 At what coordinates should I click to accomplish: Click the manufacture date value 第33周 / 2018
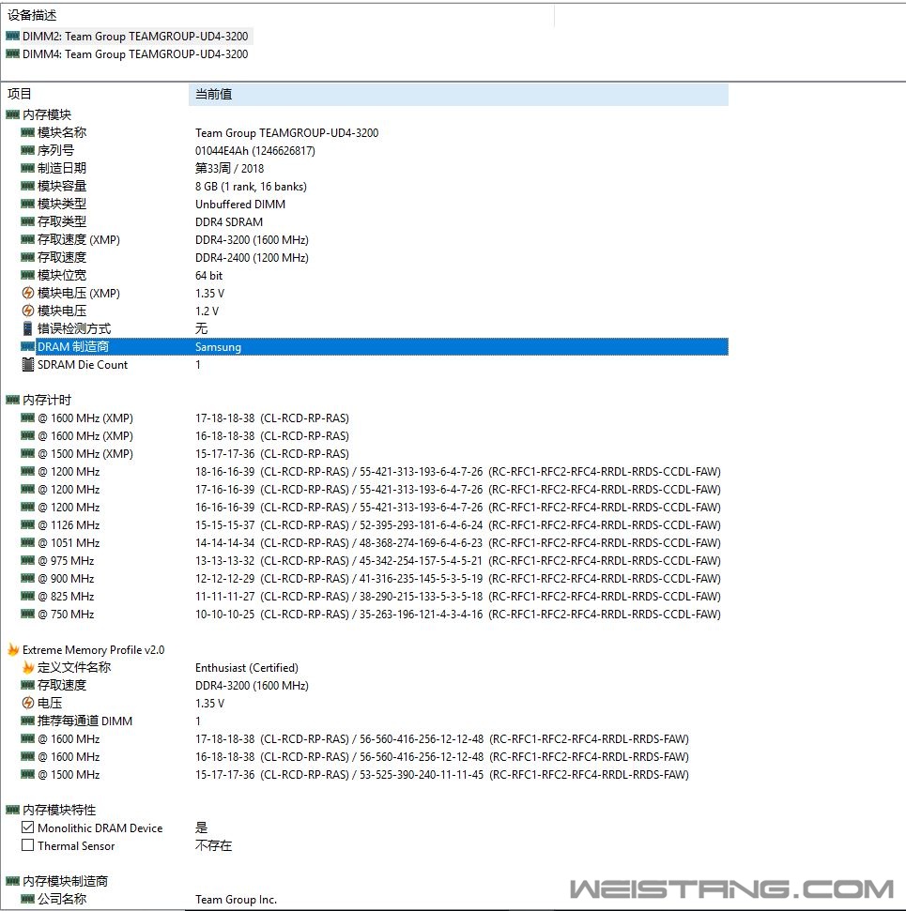coord(229,169)
